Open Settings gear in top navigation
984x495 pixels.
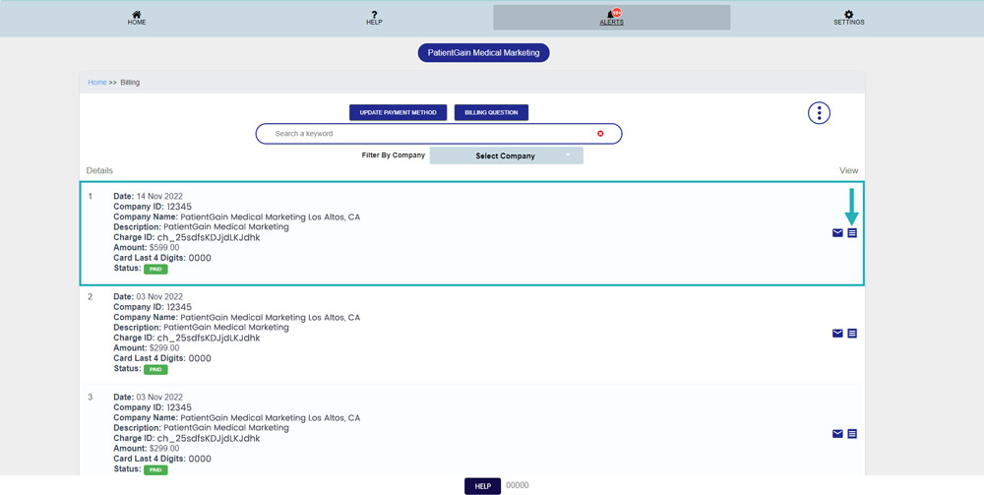(x=848, y=18)
